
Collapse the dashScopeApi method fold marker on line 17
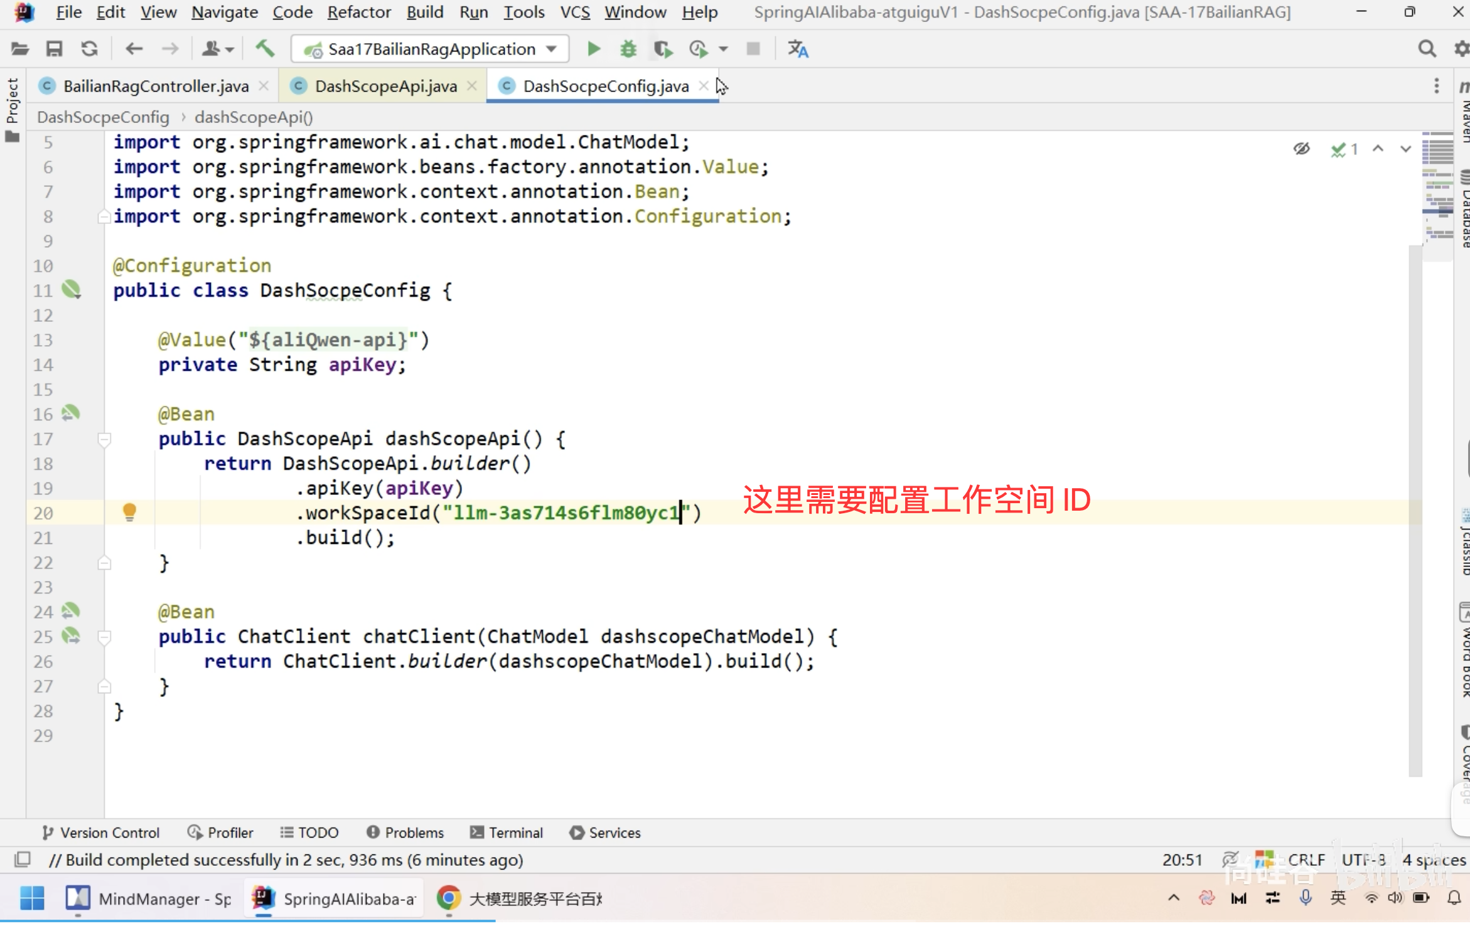pyautogui.click(x=104, y=439)
